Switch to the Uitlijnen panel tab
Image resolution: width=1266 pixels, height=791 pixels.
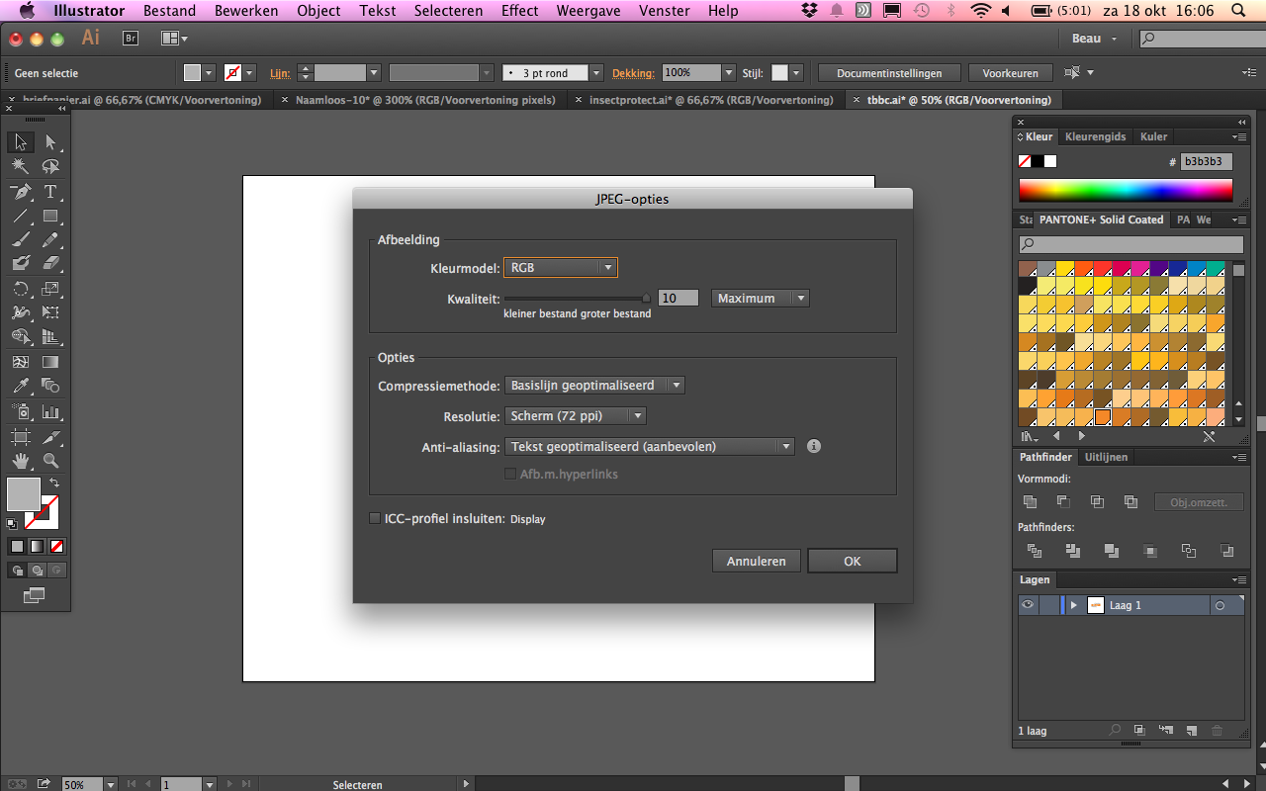[1106, 457]
